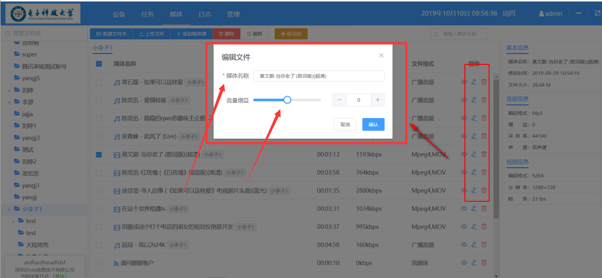Open the more options ellipsis beside admin

click(x=579, y=13)
